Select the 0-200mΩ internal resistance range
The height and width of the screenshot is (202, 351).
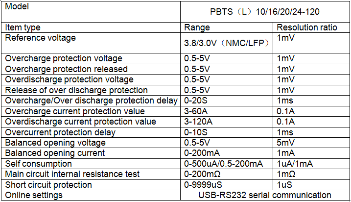coord(201,174)
